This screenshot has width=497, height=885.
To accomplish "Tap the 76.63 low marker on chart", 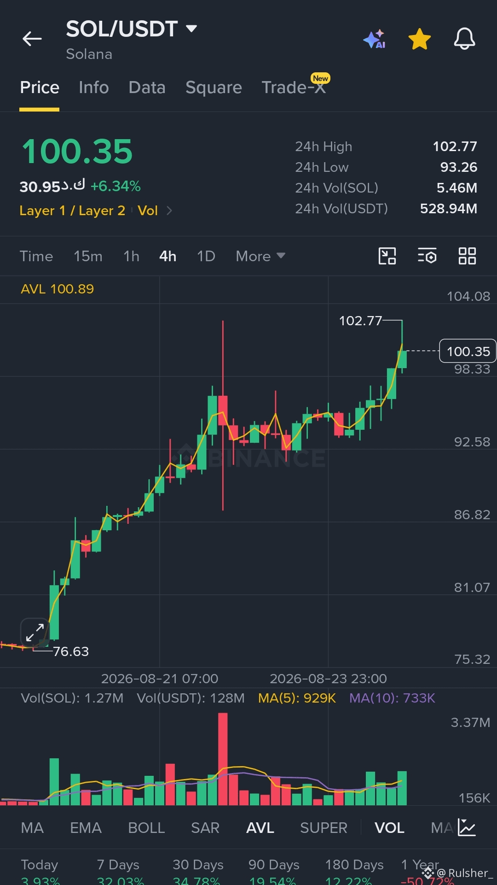I will click(70, 651).
